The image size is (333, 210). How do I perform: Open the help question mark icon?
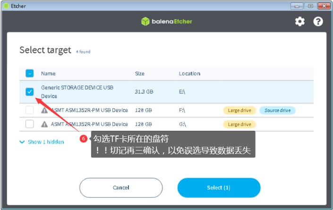(x=318, y=21)
